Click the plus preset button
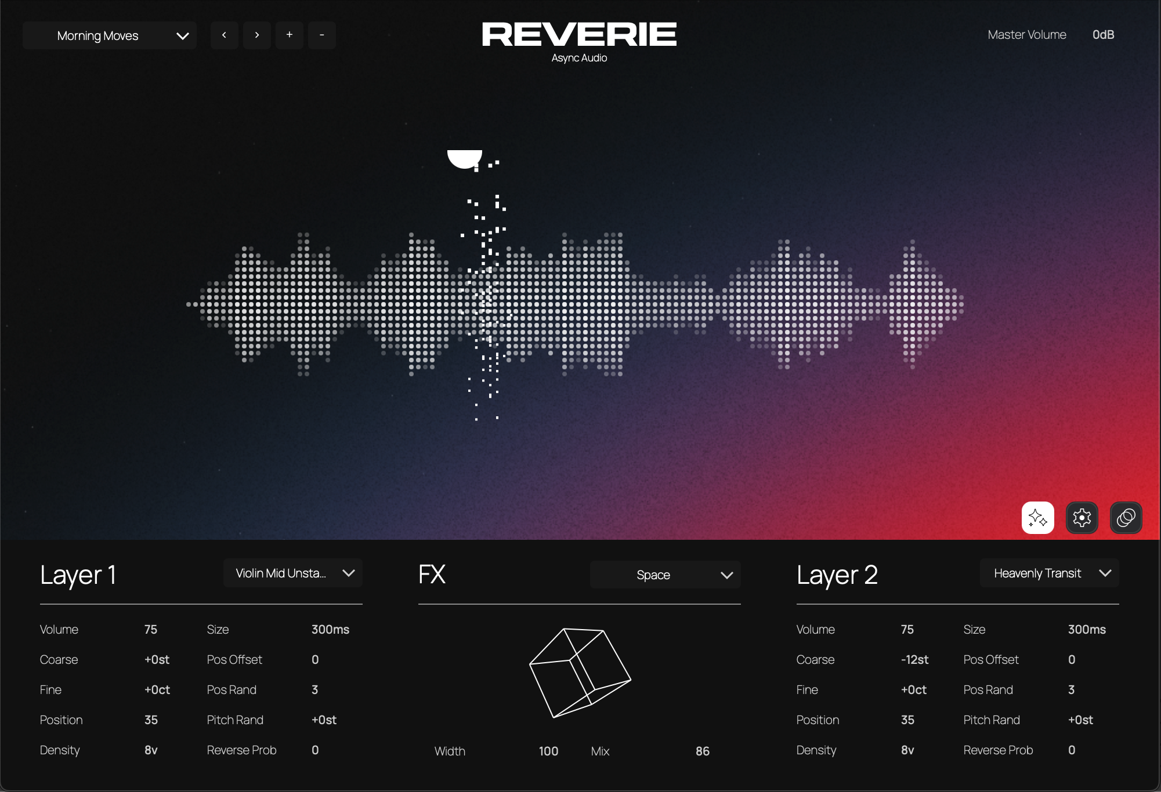This screenshot has height=792, width=1161. click(x=290, y=35)
